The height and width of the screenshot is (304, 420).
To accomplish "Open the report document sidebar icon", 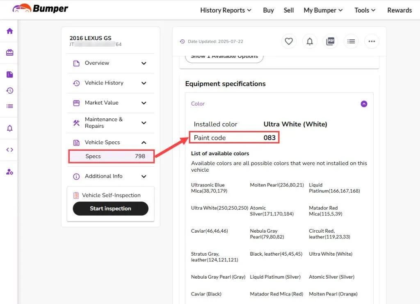I will tap(10, 75).
